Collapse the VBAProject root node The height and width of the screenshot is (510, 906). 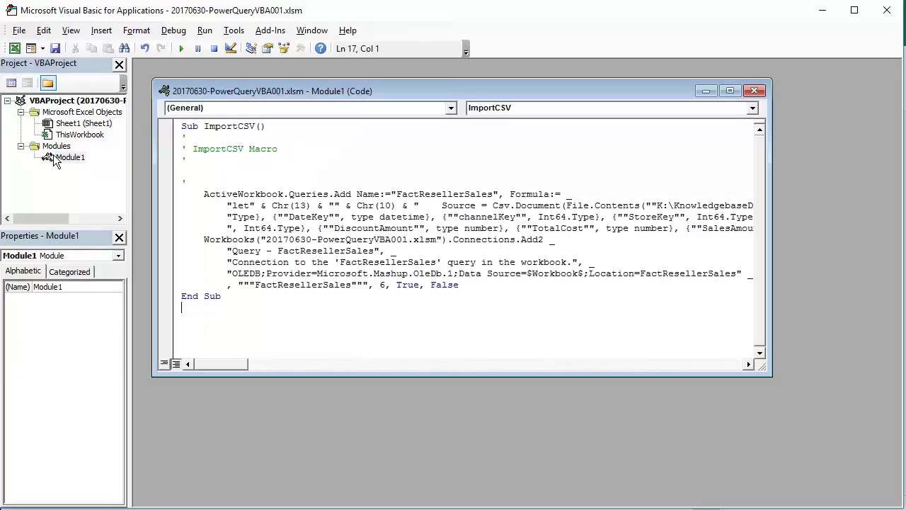coord(7,101)
